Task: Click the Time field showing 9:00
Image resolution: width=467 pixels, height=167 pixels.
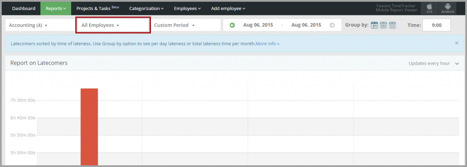Action: click(436, 25)
